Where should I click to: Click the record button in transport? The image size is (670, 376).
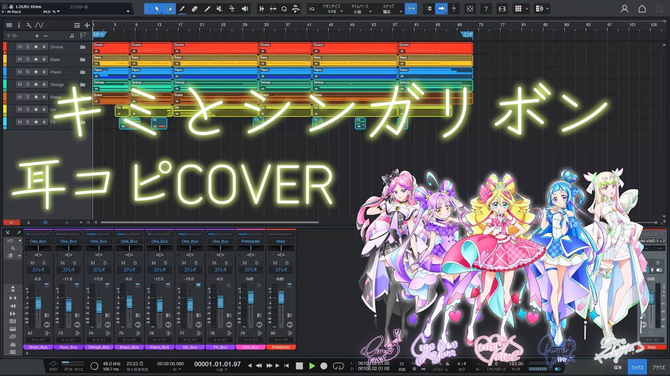[x=324, y=366]
